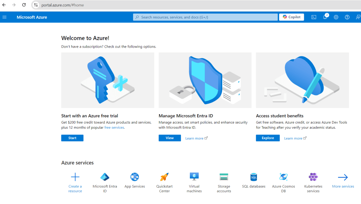This screenshot has height=204, width=361.
Task: Open the Storage accounts service
Action: pyautogui.click(x=224, y=177)
